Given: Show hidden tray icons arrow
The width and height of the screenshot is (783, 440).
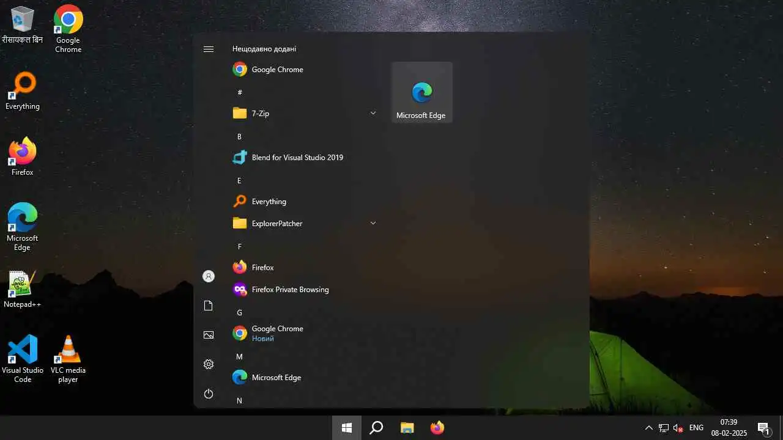Looking at the screenshot, I should tap(648, 428).
